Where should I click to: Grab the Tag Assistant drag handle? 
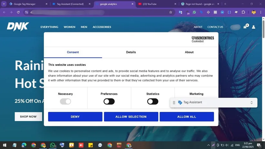[x=174, y=102]
